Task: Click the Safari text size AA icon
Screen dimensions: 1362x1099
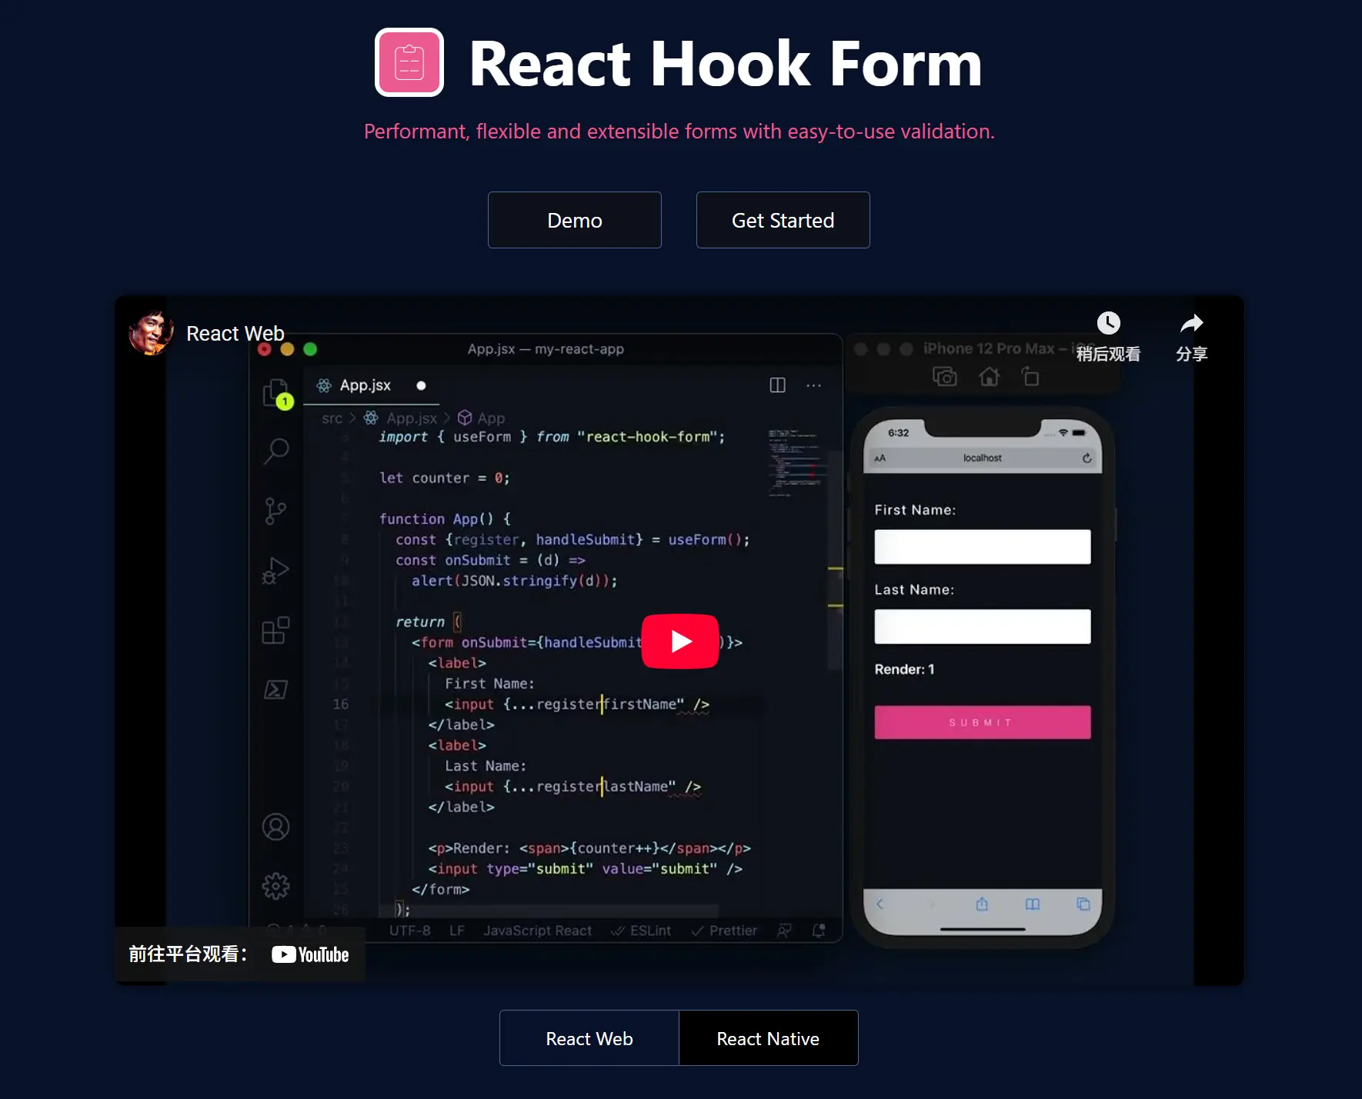Action: 880,458
